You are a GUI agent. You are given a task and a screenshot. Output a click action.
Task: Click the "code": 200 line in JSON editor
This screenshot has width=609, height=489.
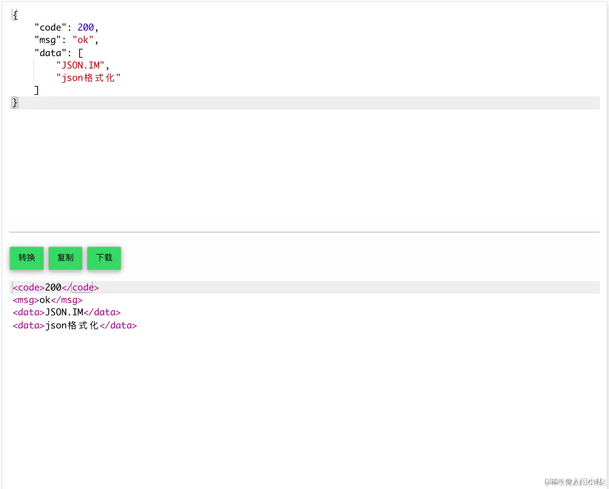[66, 27]
